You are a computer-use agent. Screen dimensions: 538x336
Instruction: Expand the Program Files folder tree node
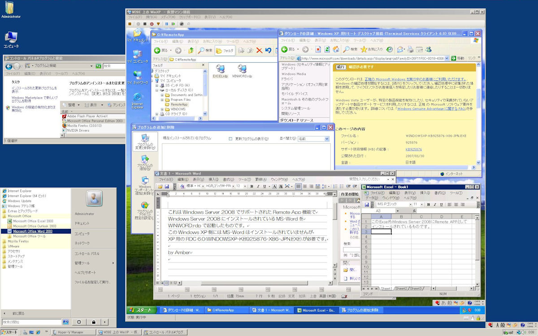(162, 99)
